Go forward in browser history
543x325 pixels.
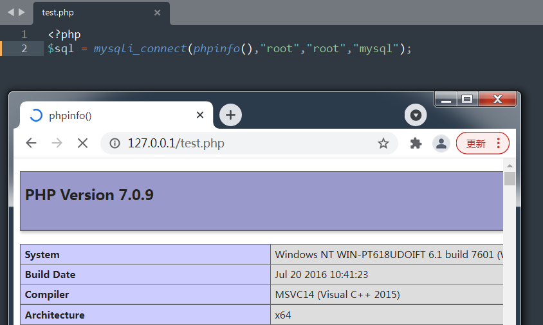click(x=57, y=143)
